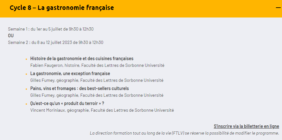Click the bold 'OU' separator text
Viewport: 282px width, 140px height.
pyautogui.click(x=11, y=36)
